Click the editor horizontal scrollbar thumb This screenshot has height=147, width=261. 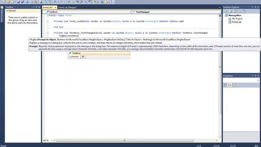point(125,140)
